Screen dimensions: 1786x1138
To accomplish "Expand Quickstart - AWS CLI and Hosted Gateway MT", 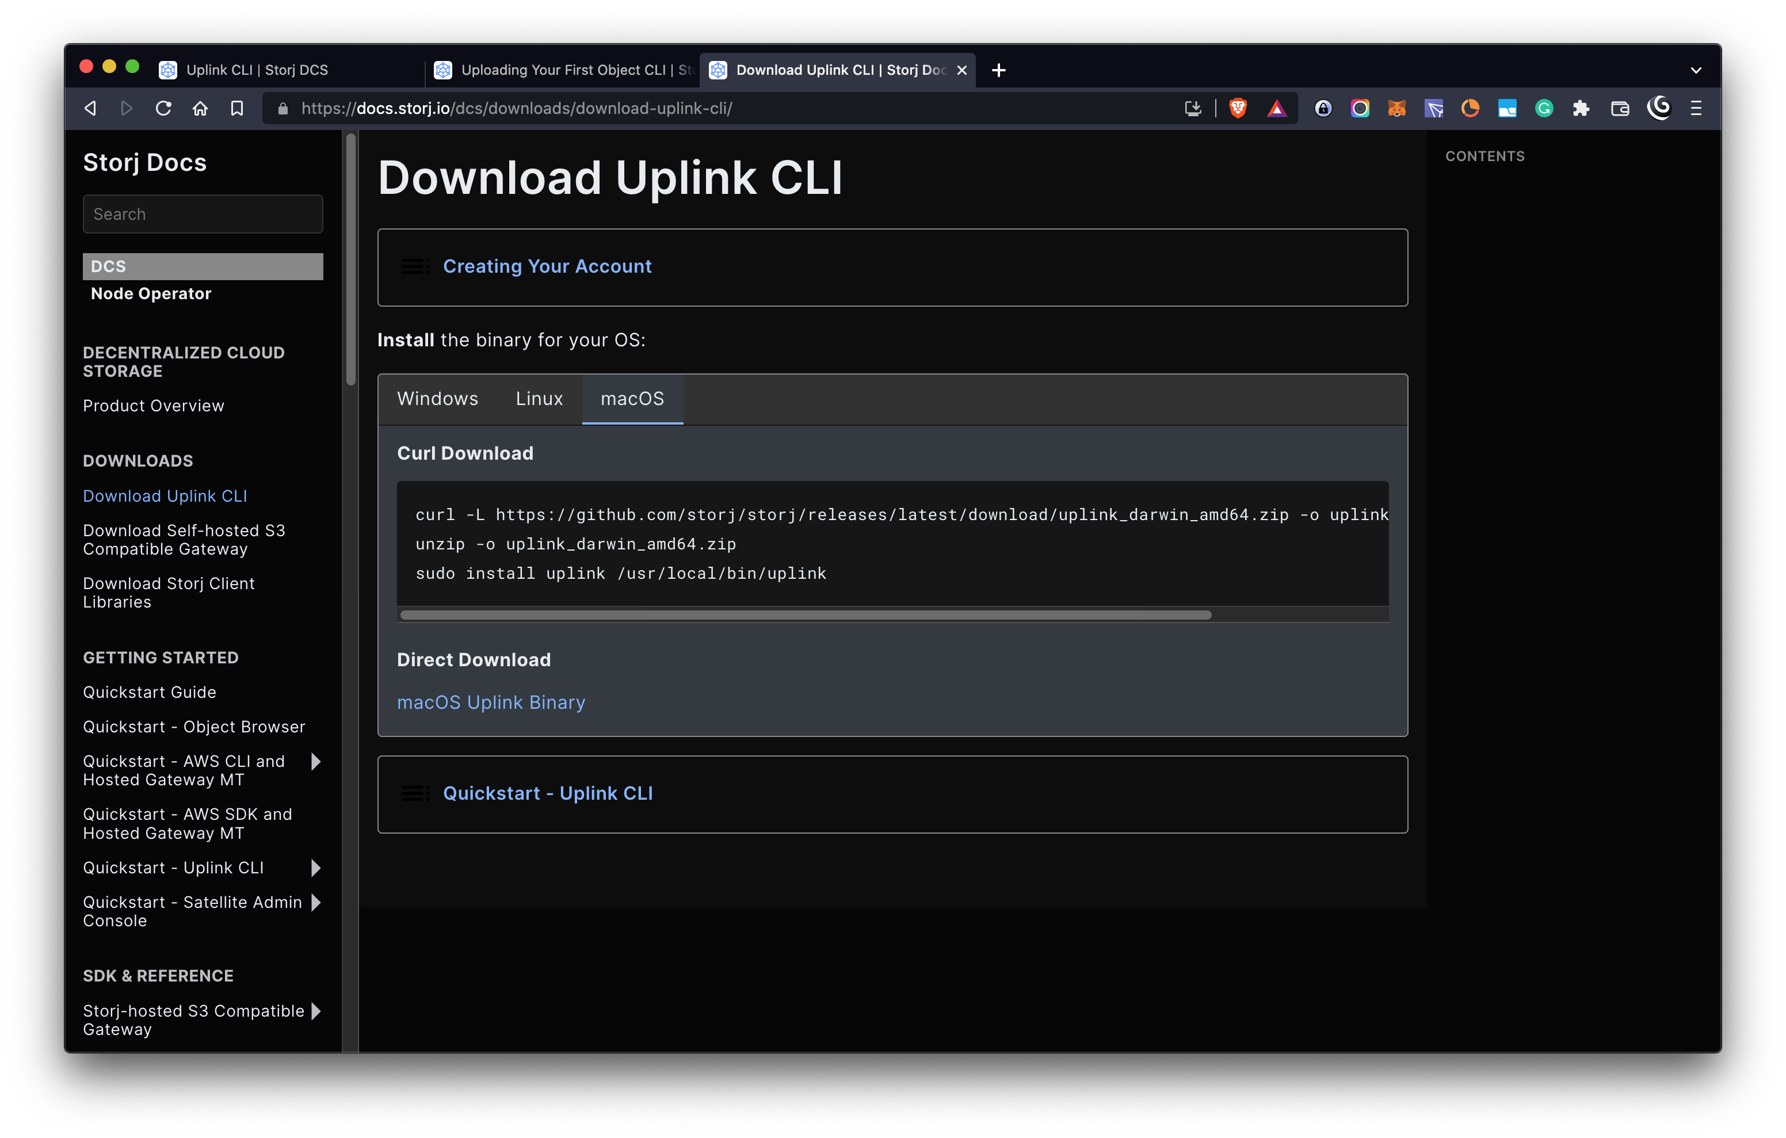I will pyautogui.click(x=316, y=761).
